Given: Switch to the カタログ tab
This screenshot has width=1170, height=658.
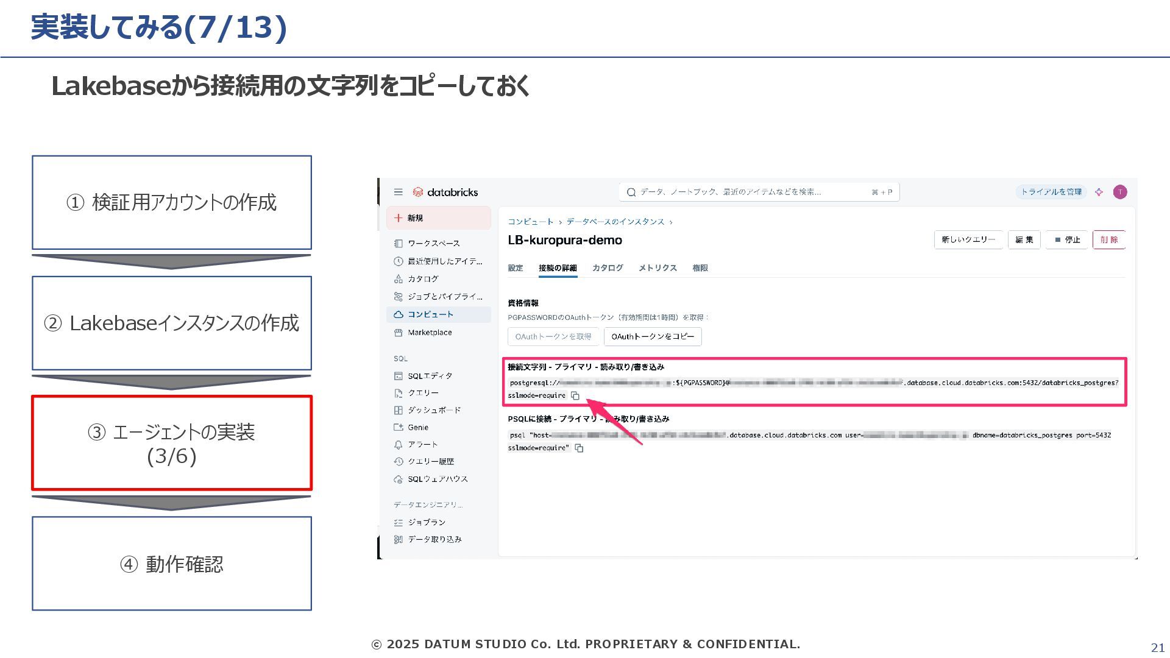Looking at the screenshot, I should pos(608,268).
